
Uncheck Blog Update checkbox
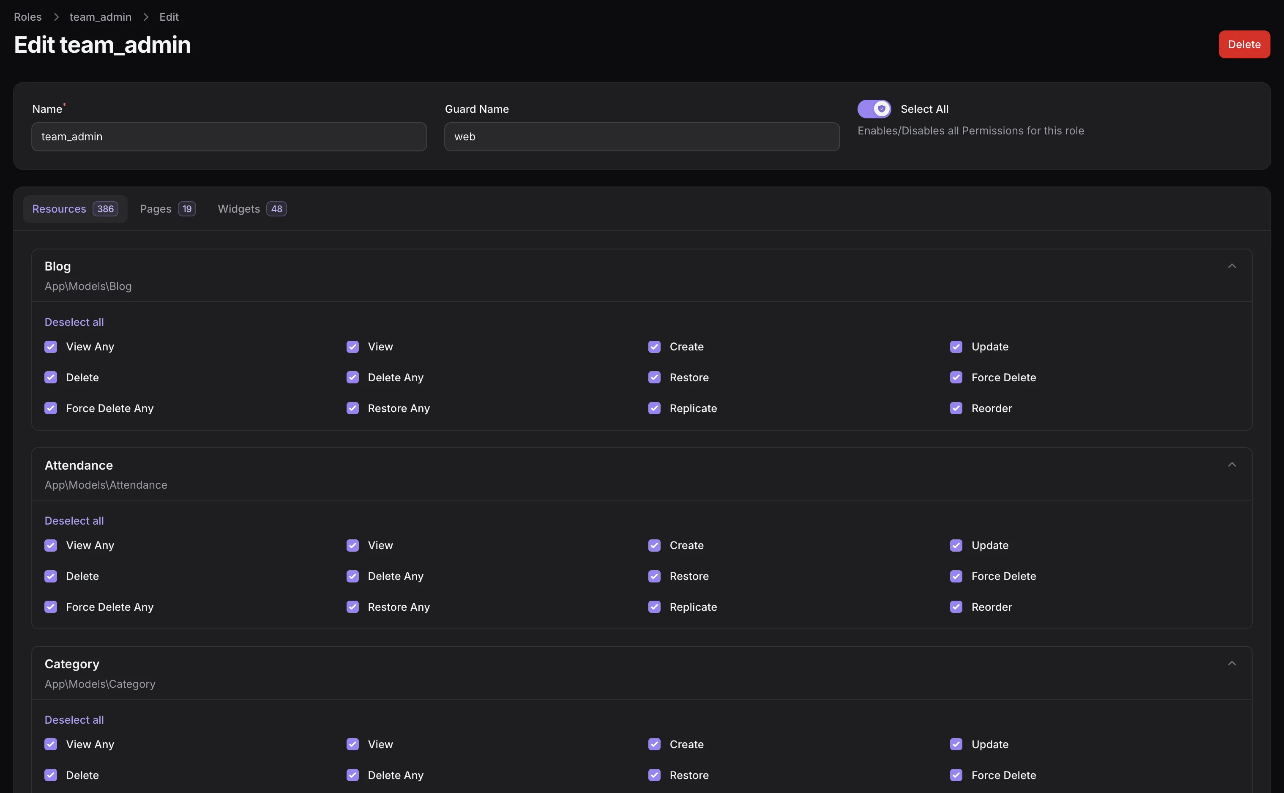[x=956, y=347]
